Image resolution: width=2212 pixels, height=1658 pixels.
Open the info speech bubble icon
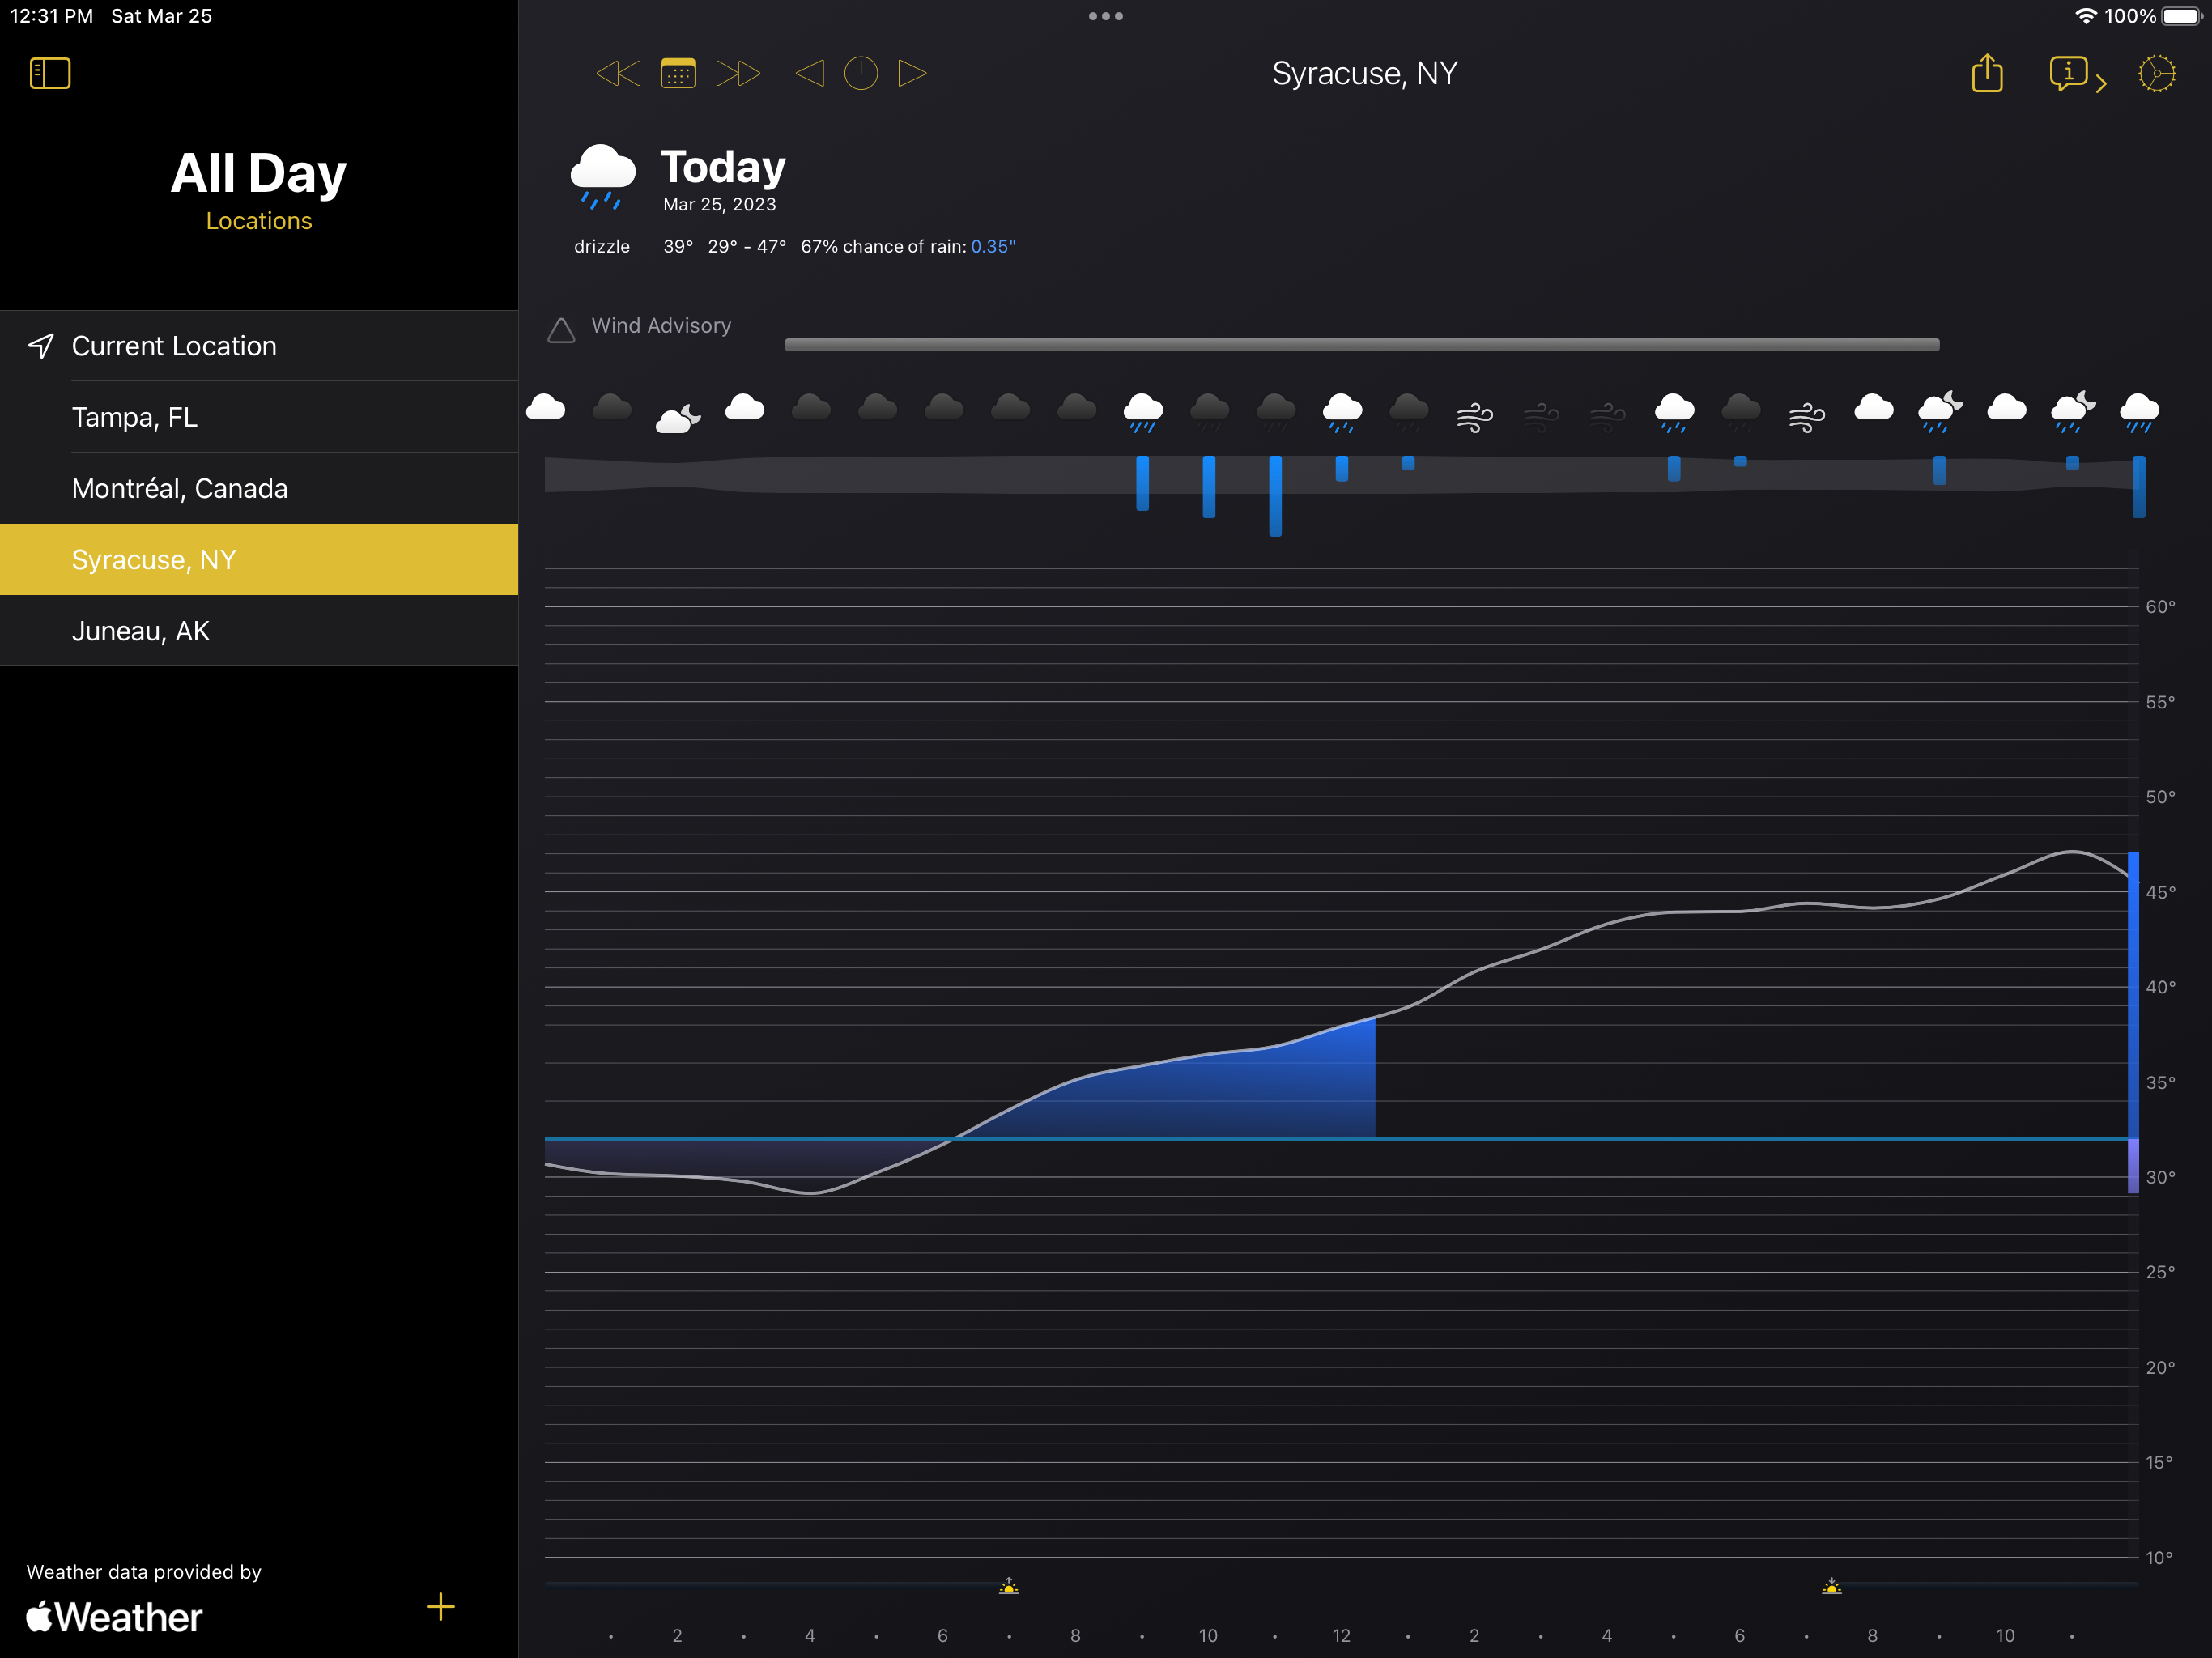pyautogui.click(x=2067, y=73)
